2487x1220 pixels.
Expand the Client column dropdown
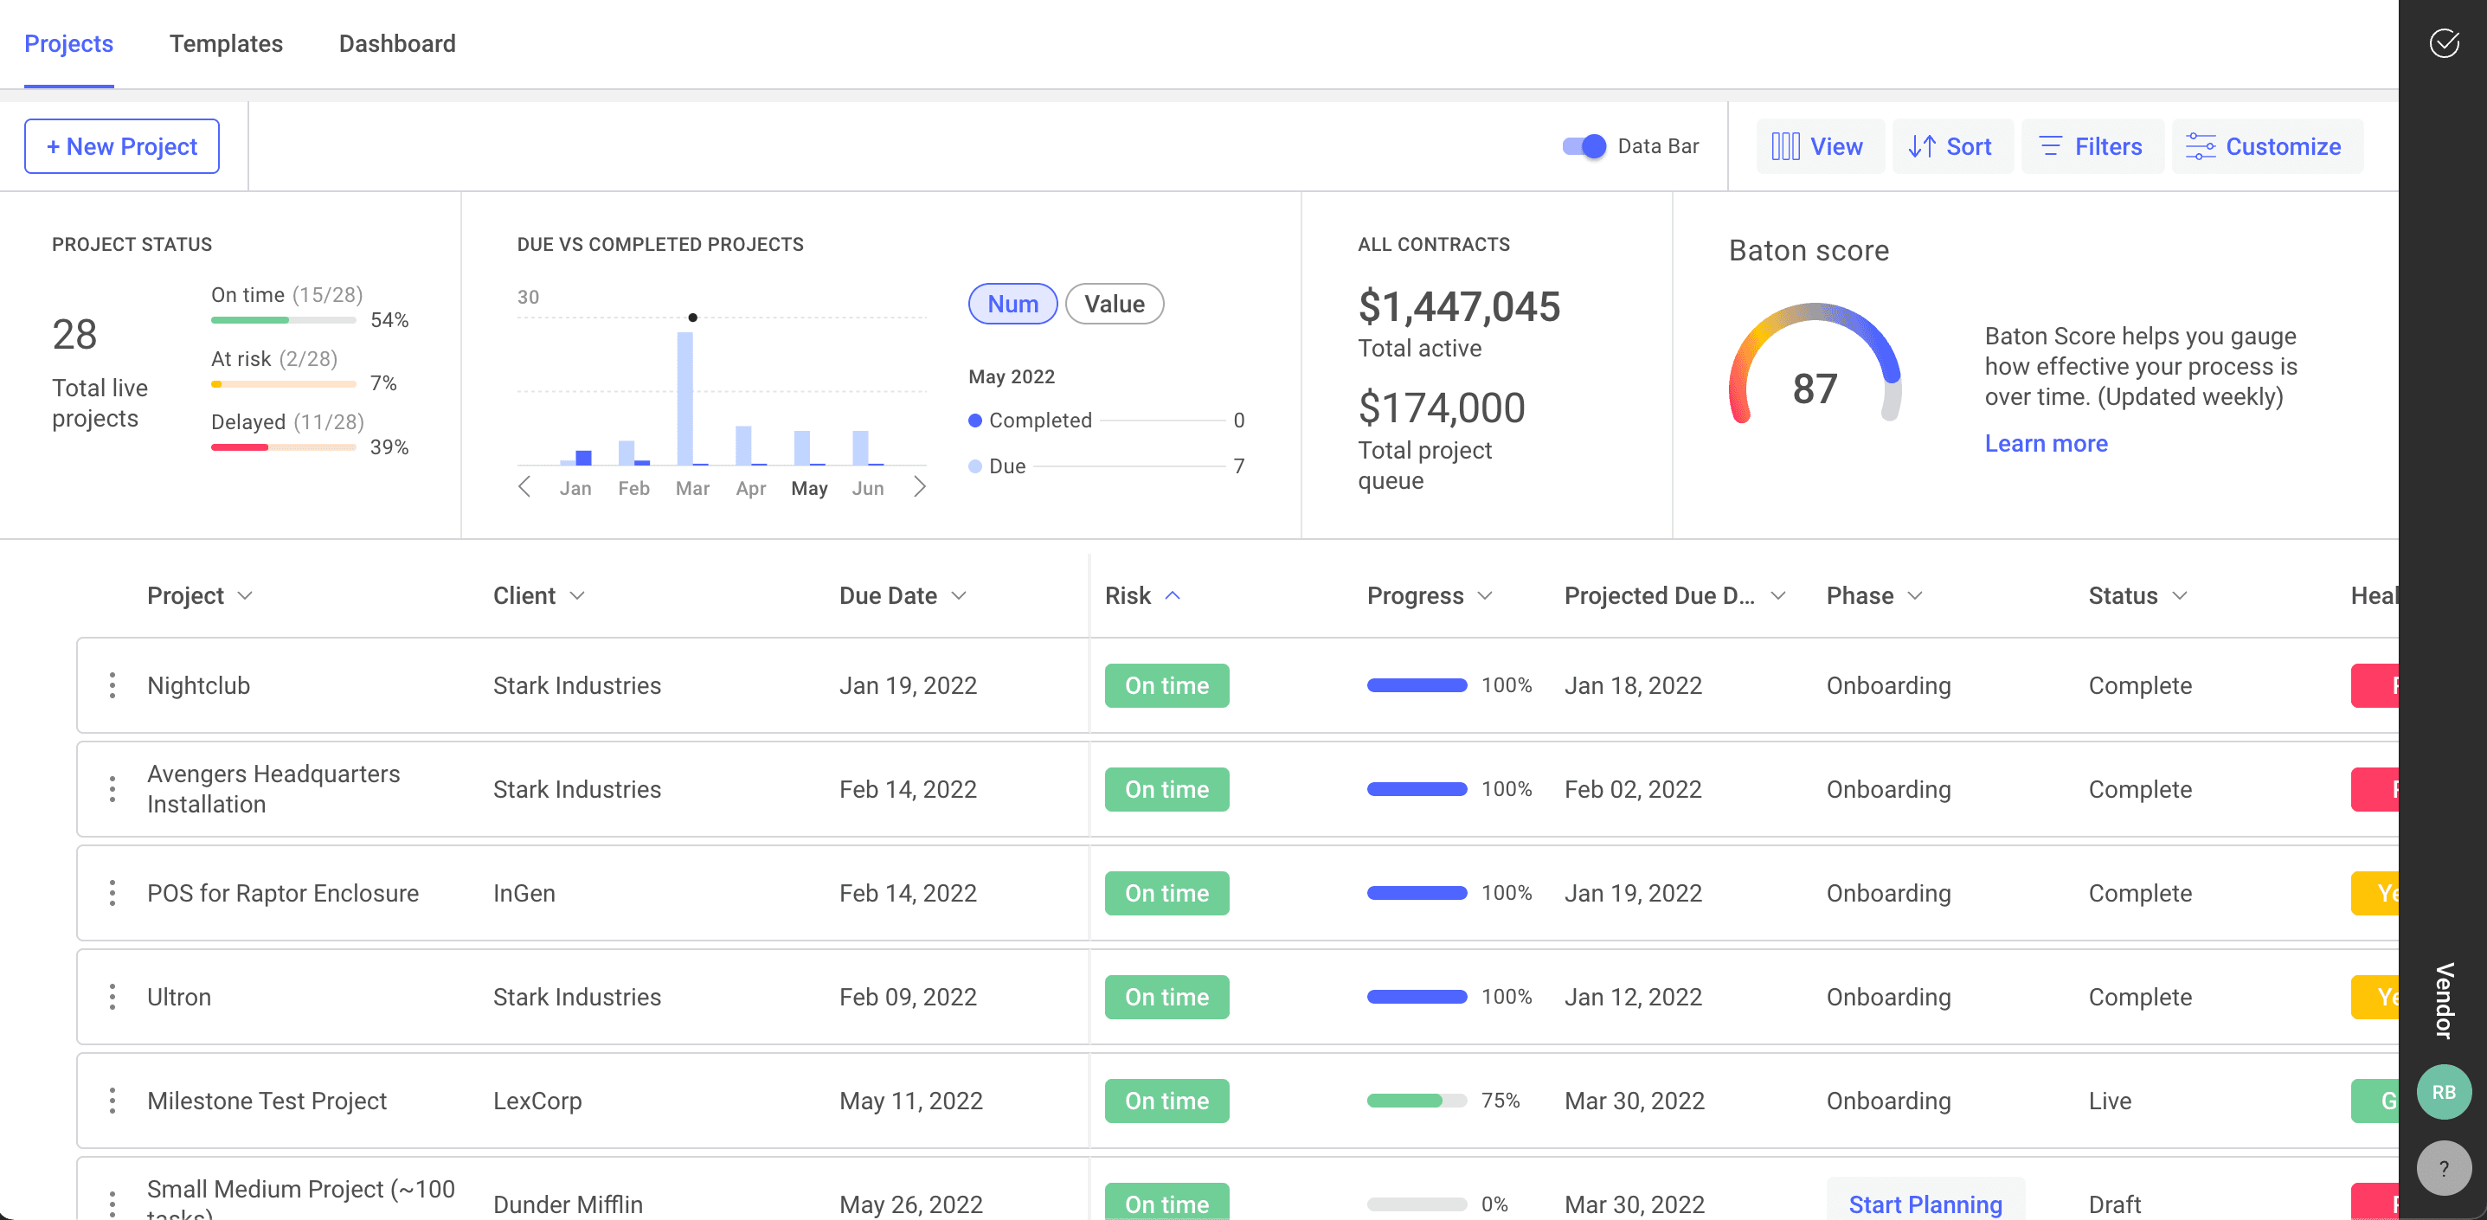tap(577, 595)
